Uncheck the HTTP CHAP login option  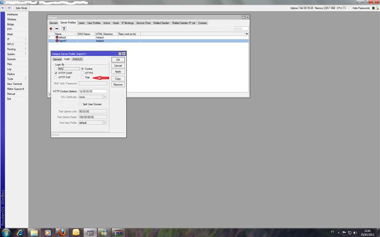click(56, 73)
